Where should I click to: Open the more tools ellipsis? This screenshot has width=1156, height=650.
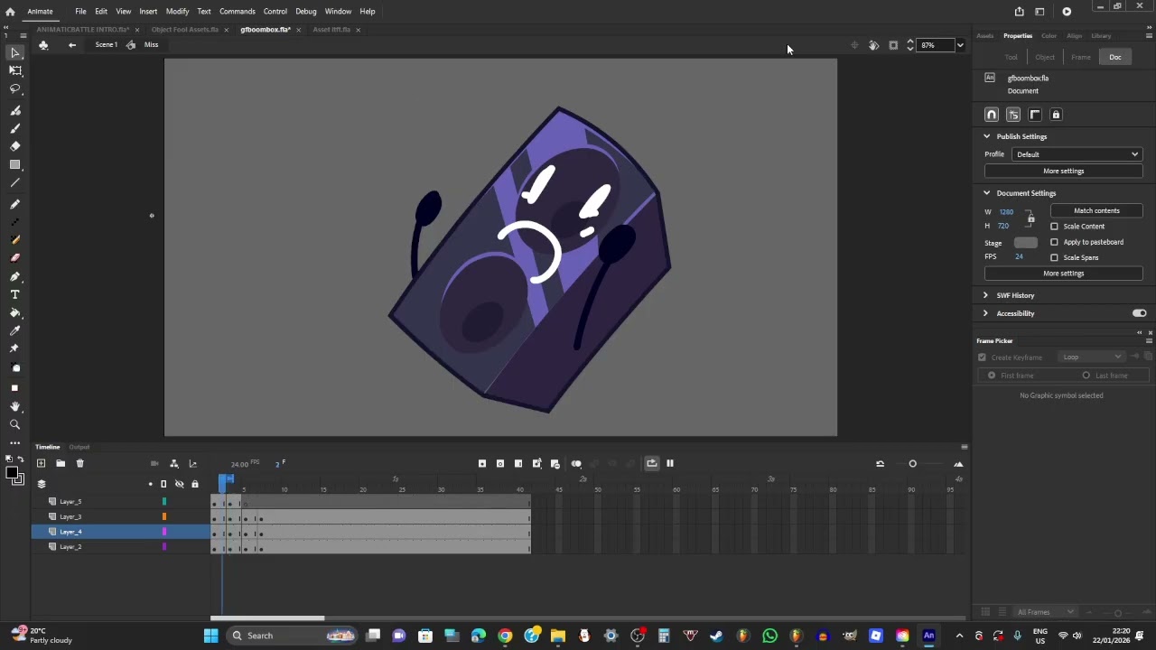(x=15, y=442)
